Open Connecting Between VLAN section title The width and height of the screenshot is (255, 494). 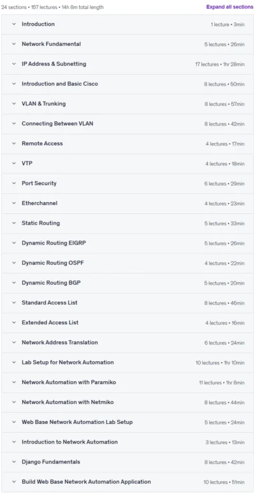coord(57,124)
